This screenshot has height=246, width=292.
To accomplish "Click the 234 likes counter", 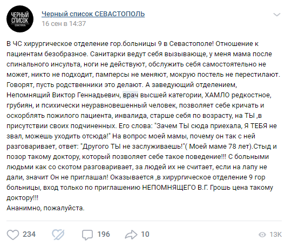I will coord(29,235).
